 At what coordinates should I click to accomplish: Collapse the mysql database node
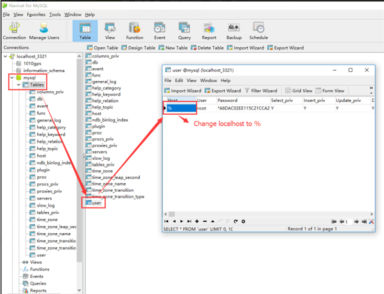click(12, 78)
